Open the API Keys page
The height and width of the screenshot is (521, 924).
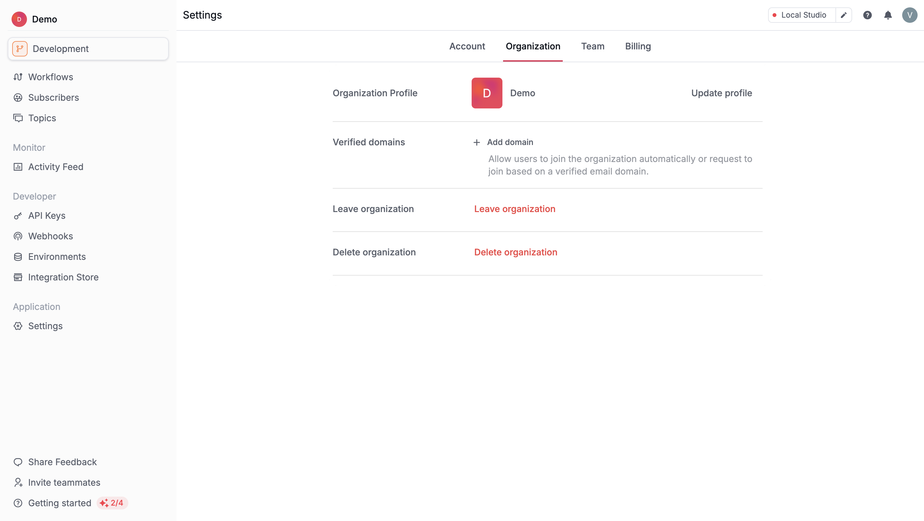coord(47,216)
